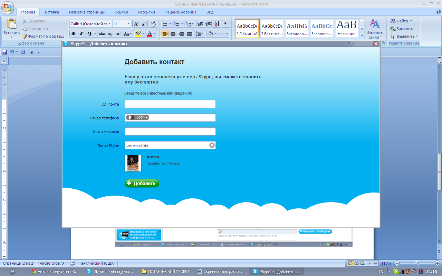Decrease paragraph indent

pos(200,24)
